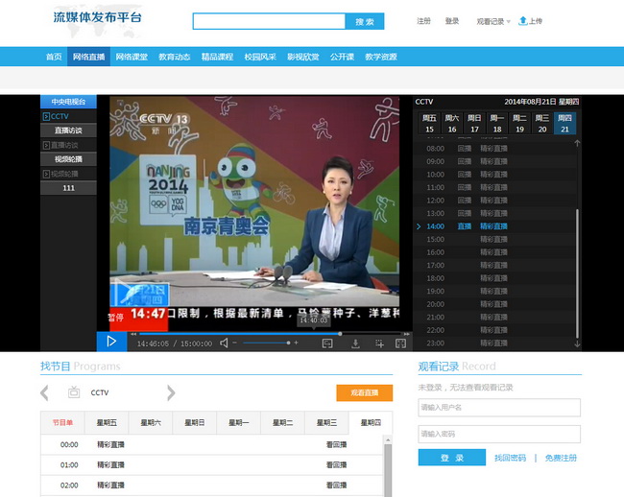Expand the CCTV channel in the sidebar

click(x=46, y=116)
